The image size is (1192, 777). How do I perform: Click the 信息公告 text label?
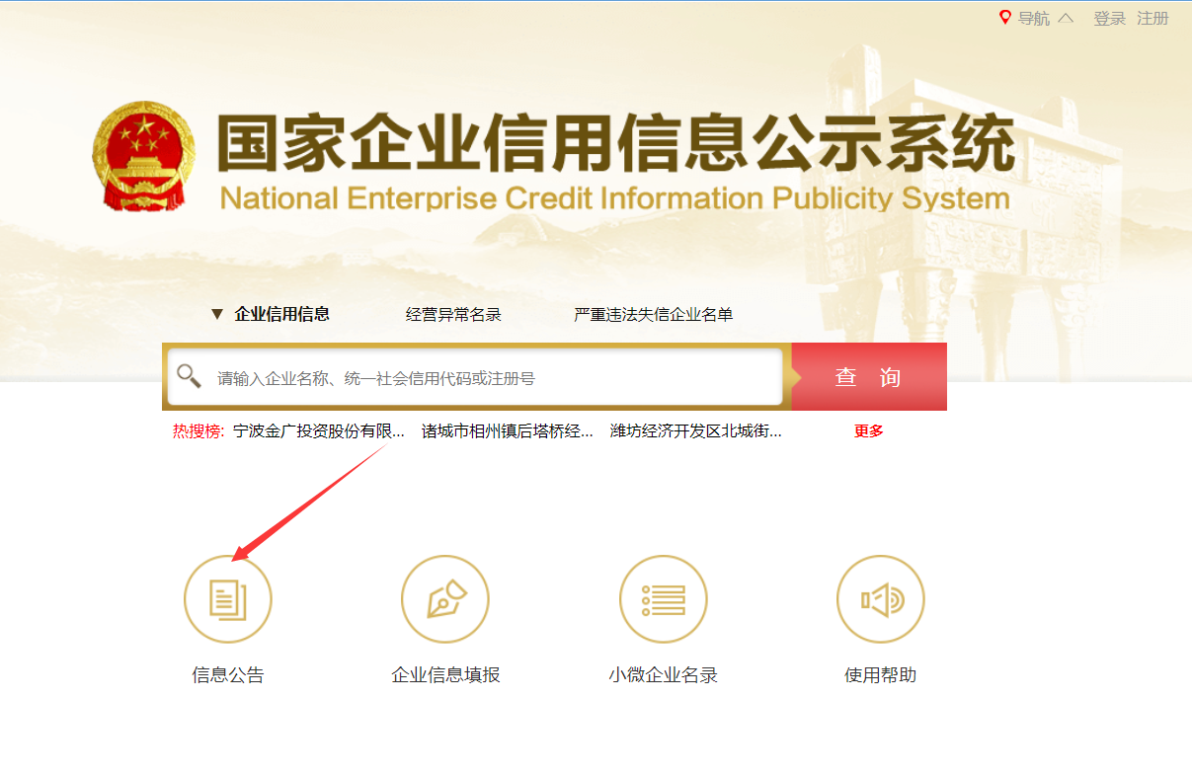(228, 675)
